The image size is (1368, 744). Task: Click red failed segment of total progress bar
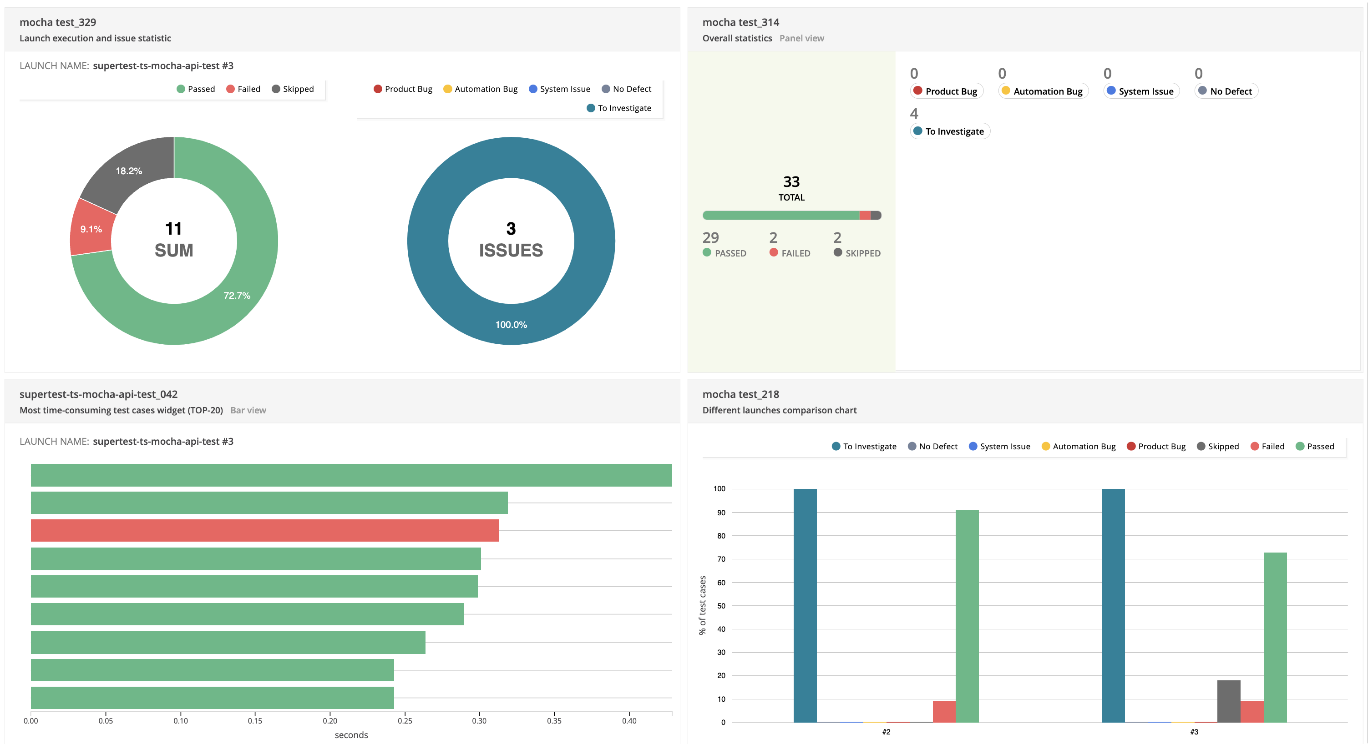[x=865, y=215]
